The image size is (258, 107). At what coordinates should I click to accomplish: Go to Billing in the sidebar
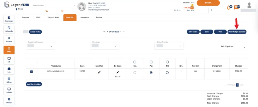(9, 80)
